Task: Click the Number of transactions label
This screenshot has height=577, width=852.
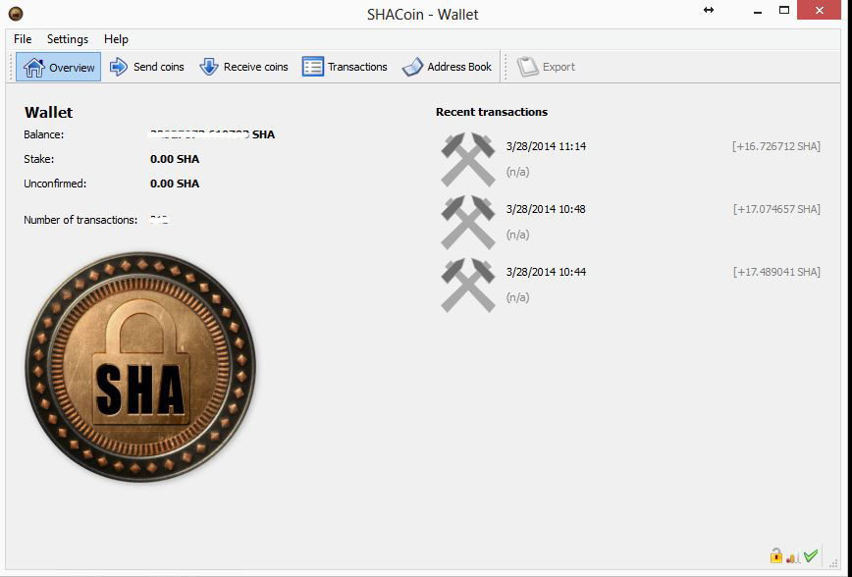Action: 80,220
